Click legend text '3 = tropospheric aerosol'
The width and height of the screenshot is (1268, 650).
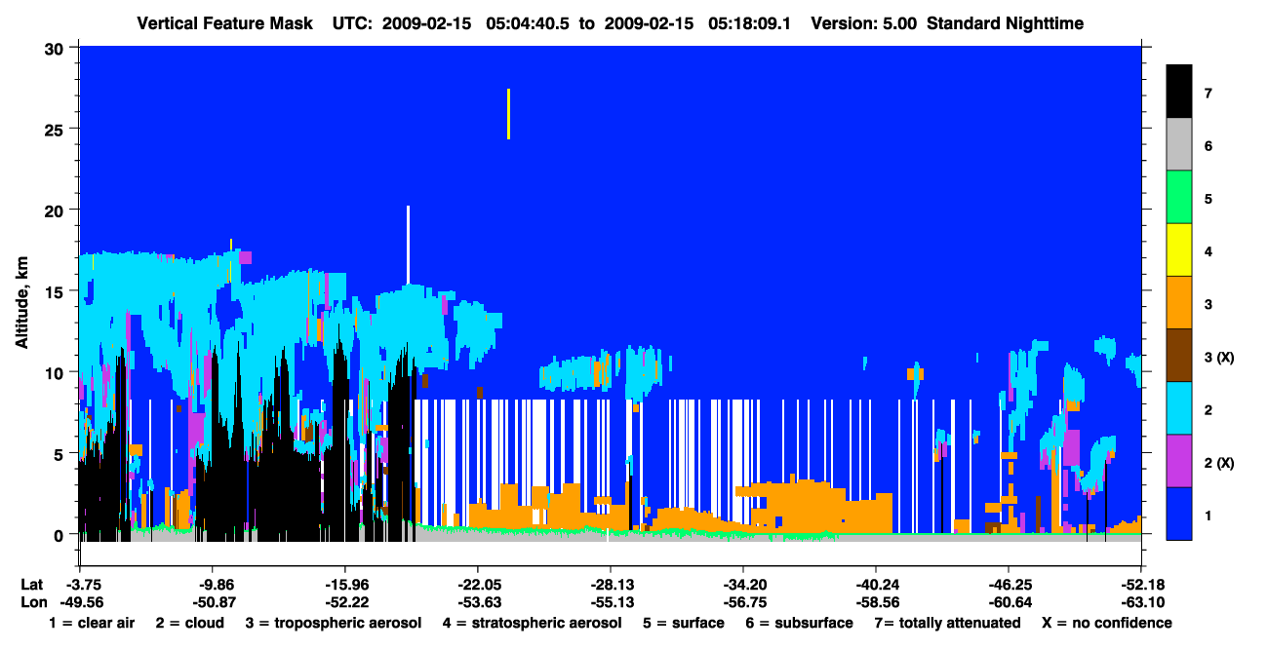[x=334, y=623]
